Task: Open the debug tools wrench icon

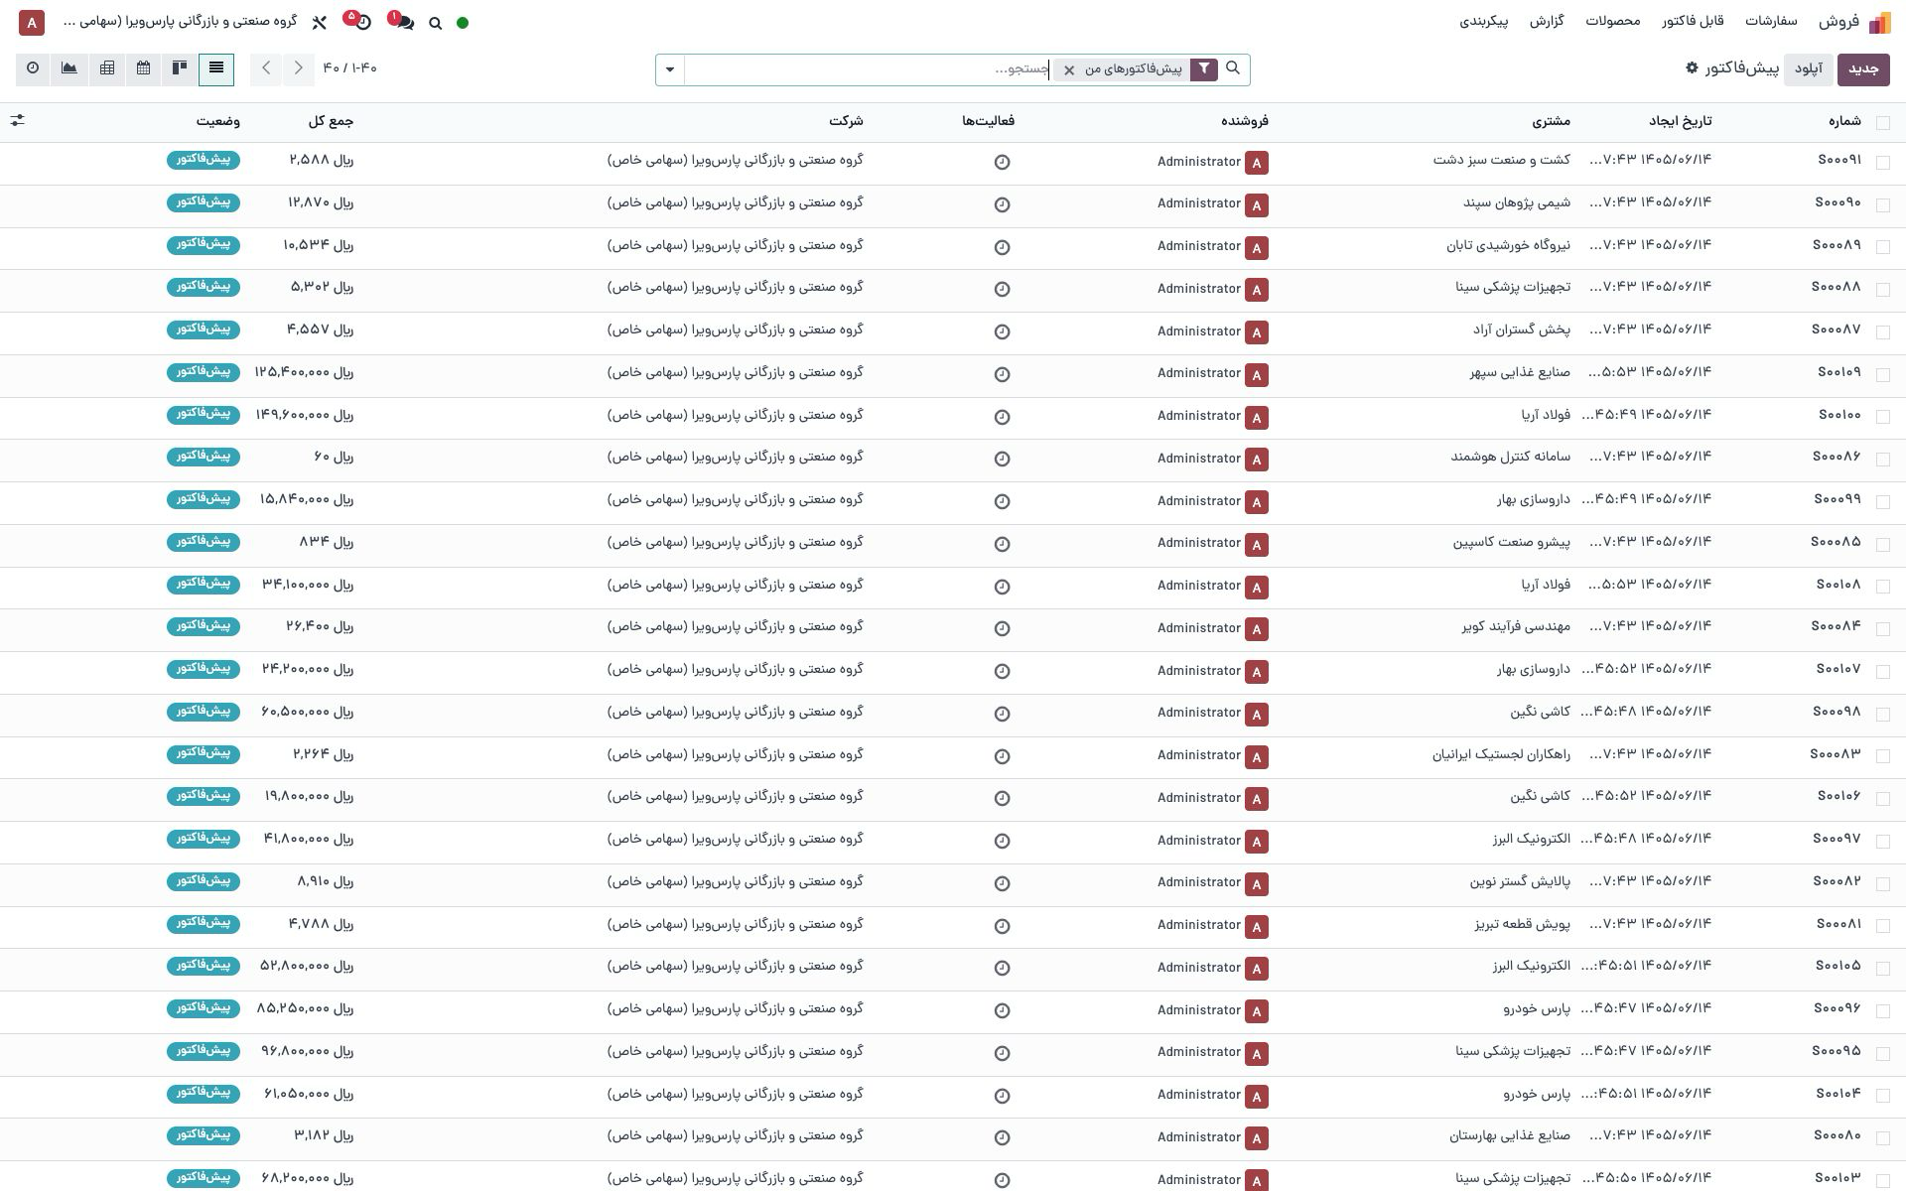Action: tap(319, 22)
